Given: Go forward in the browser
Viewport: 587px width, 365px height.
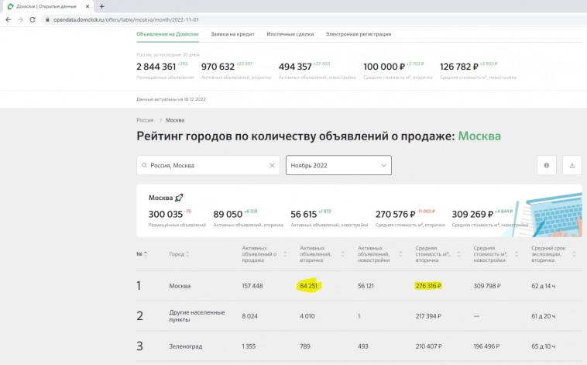Looking at the screenshot, I should click(20, 20).
